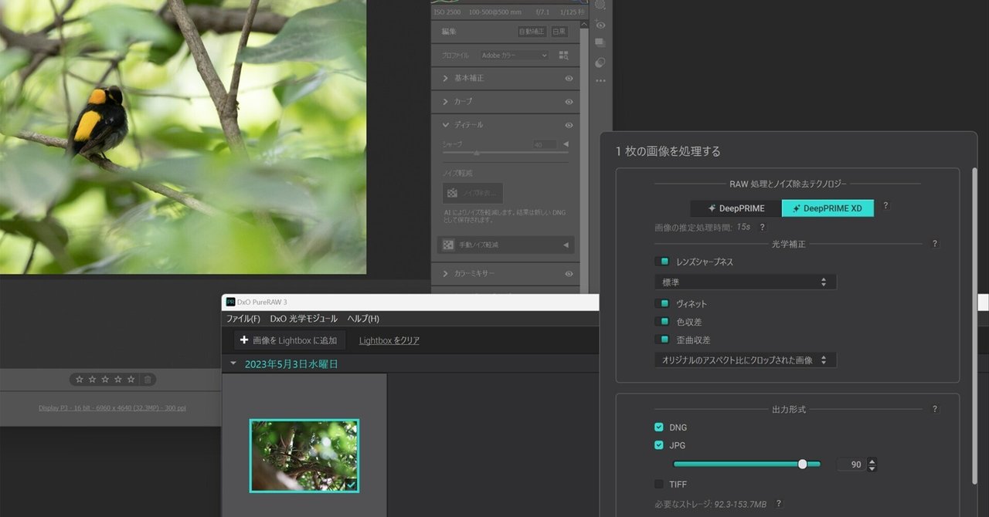The height and width of the screenshot is (517, 989).
Task: Collapse the 2023年5月3日水曜日 date group
Action: pos(234,363)
